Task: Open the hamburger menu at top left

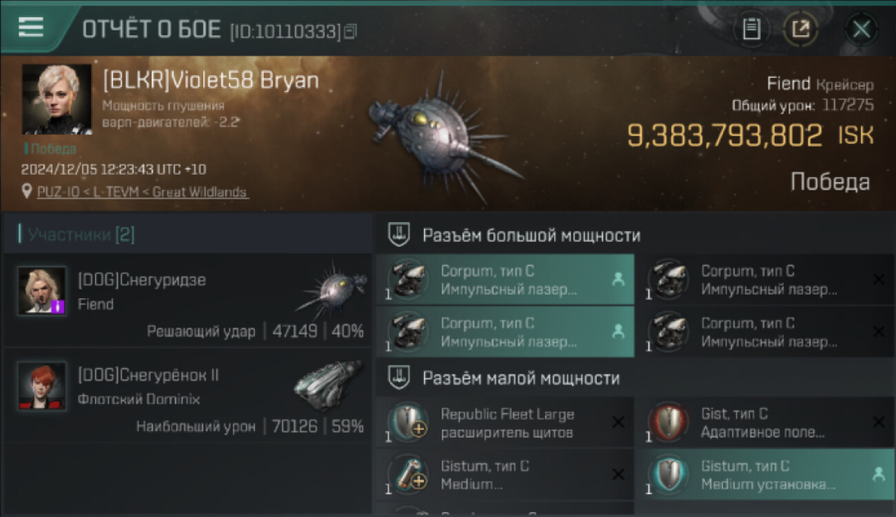Action: tap(30, 28)
